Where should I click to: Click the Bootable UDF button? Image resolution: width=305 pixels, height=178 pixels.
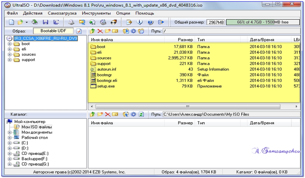[x=53, y=31]
